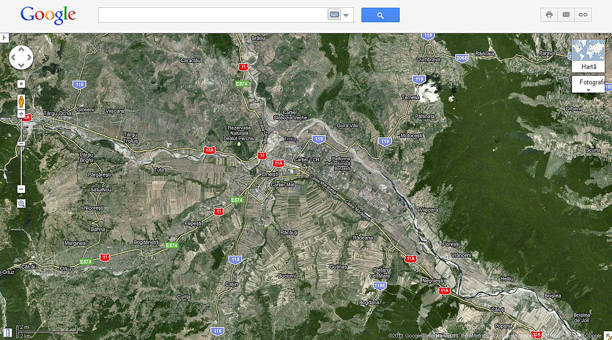Screen dimensions: 612x340
Task: Select the Pegman for Street View
Action: pos(21,102)
